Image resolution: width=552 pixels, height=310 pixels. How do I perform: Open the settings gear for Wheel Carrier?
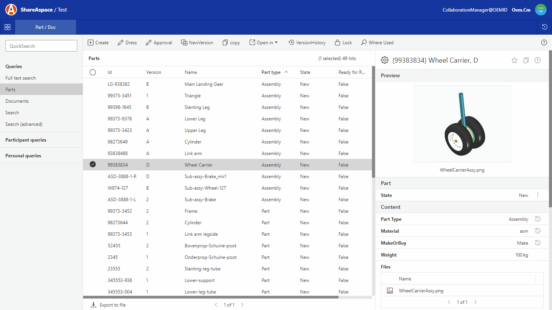coord(384,60)
